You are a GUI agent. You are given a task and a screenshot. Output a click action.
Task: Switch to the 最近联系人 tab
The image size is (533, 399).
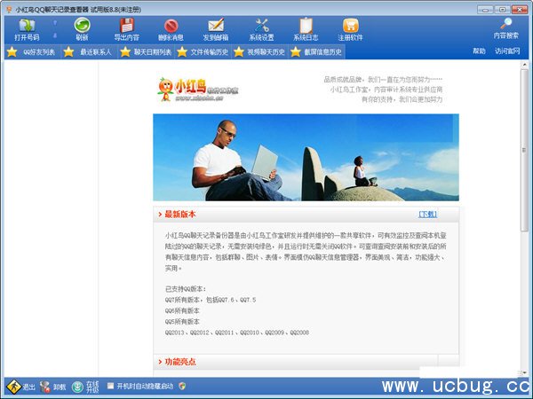(90, 52)
